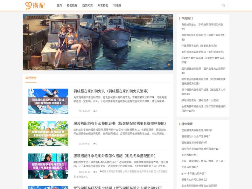252x189 pixels.
Task: Open hot link 电视如何放大
Action: (202, 27)
